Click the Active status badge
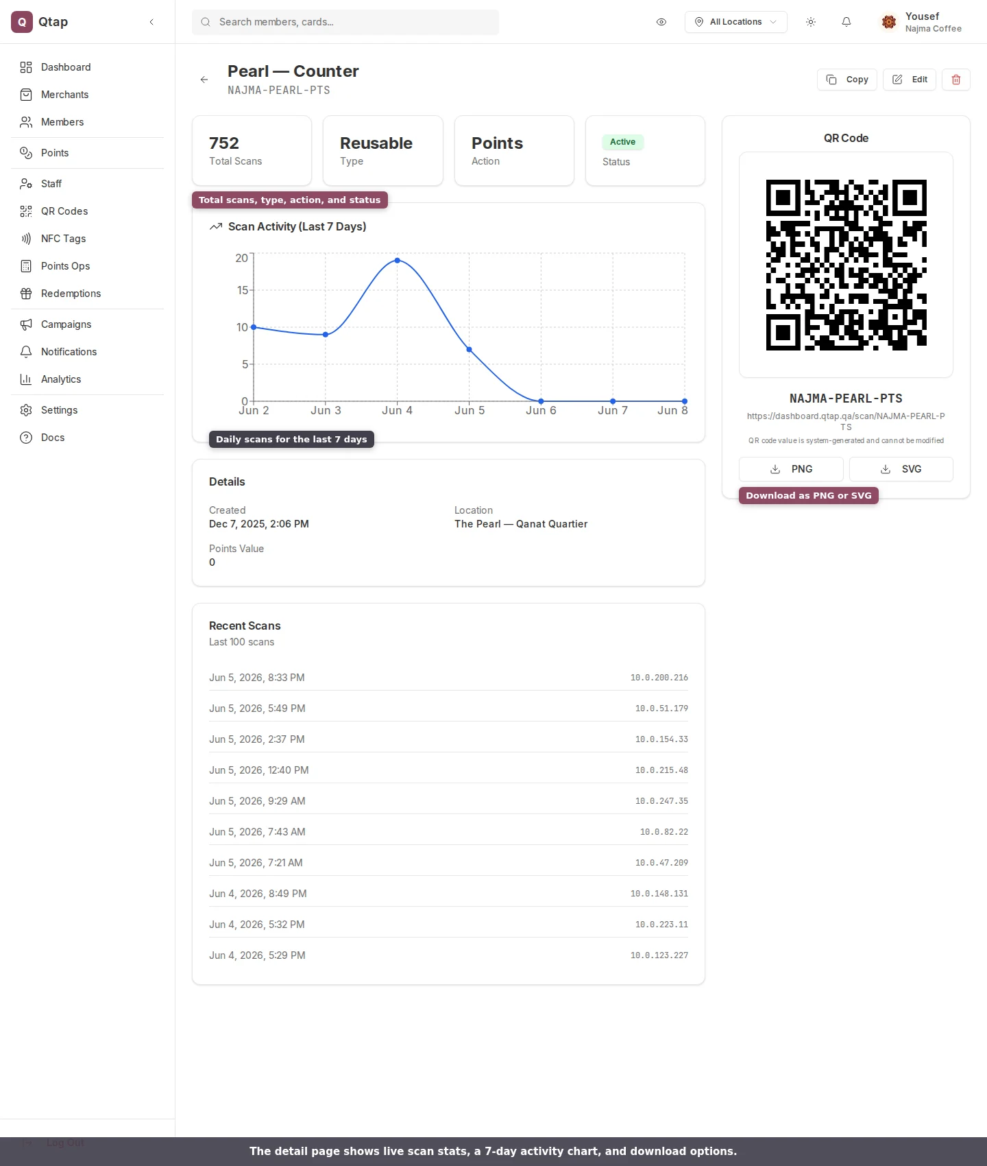The height and width of the screenshot is (1166, 987). [622, 142]
